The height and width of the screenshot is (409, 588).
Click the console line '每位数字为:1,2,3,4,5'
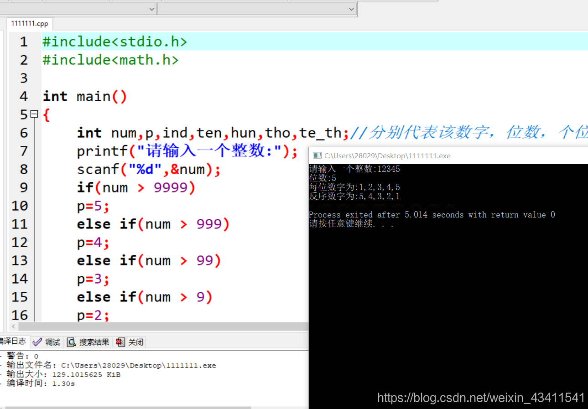(354, 187)
